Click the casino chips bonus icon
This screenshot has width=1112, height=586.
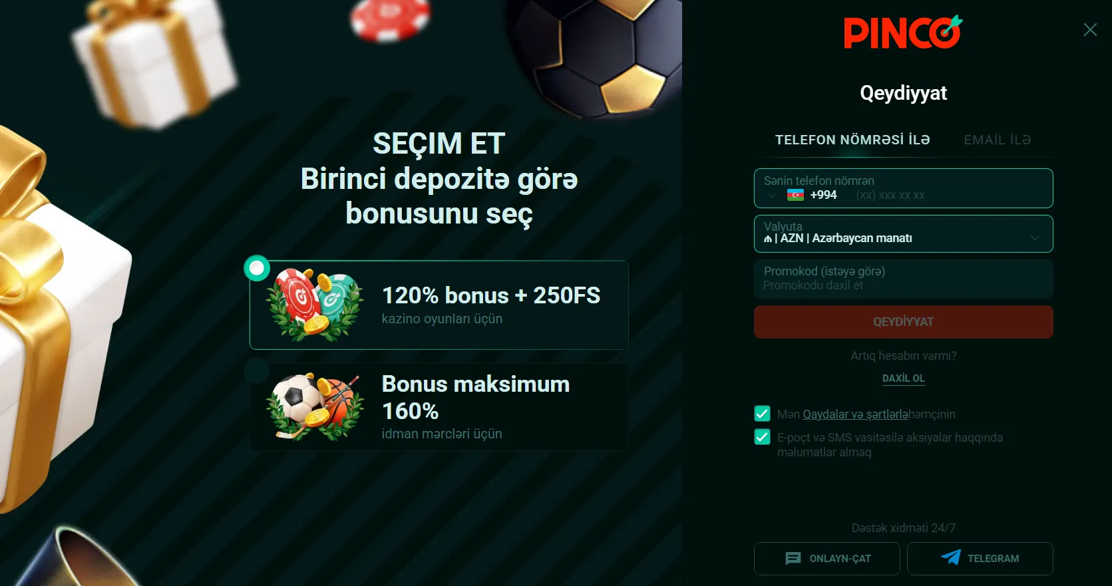coord(315,305)
